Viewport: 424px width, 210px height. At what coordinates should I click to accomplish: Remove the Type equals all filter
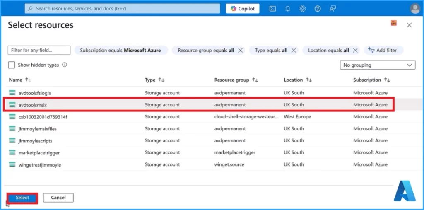294,51
